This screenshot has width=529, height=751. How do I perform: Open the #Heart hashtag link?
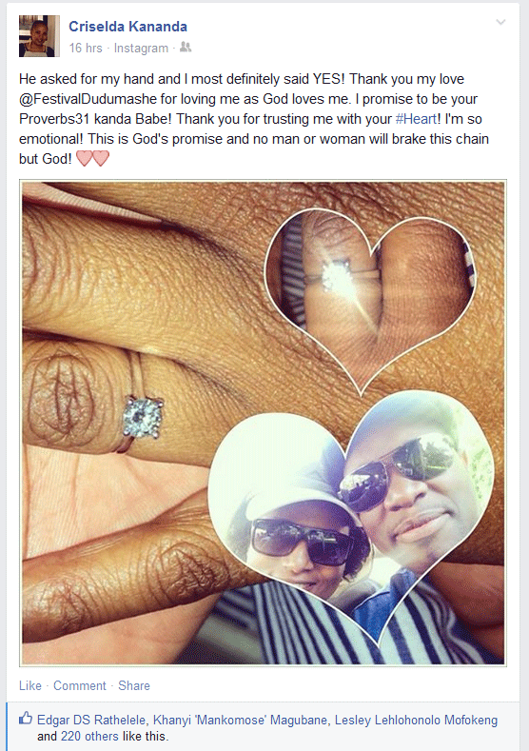[x=416, y=119]
